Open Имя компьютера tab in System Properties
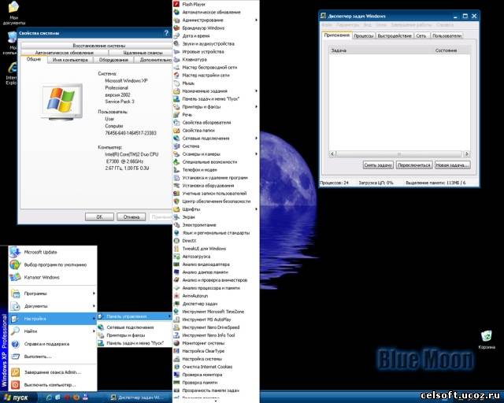The width and height of the screenshot is (504, 403). click(x=70, y=60)
